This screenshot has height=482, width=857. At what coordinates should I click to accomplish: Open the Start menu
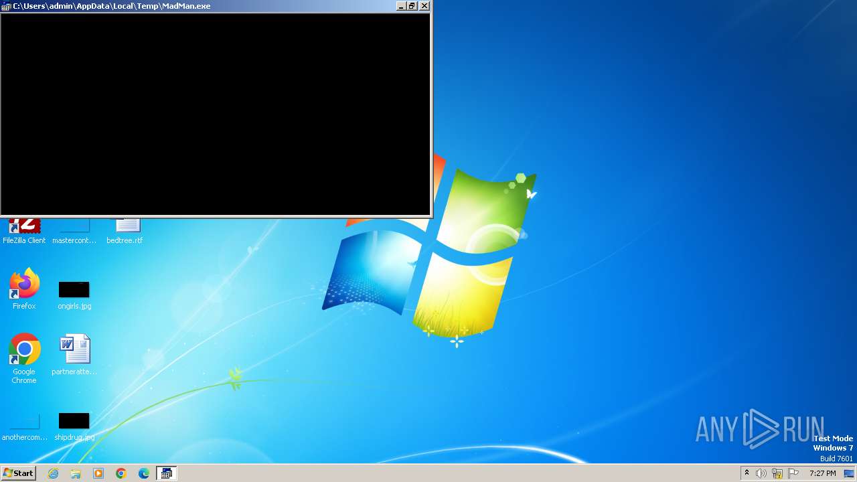18,473
